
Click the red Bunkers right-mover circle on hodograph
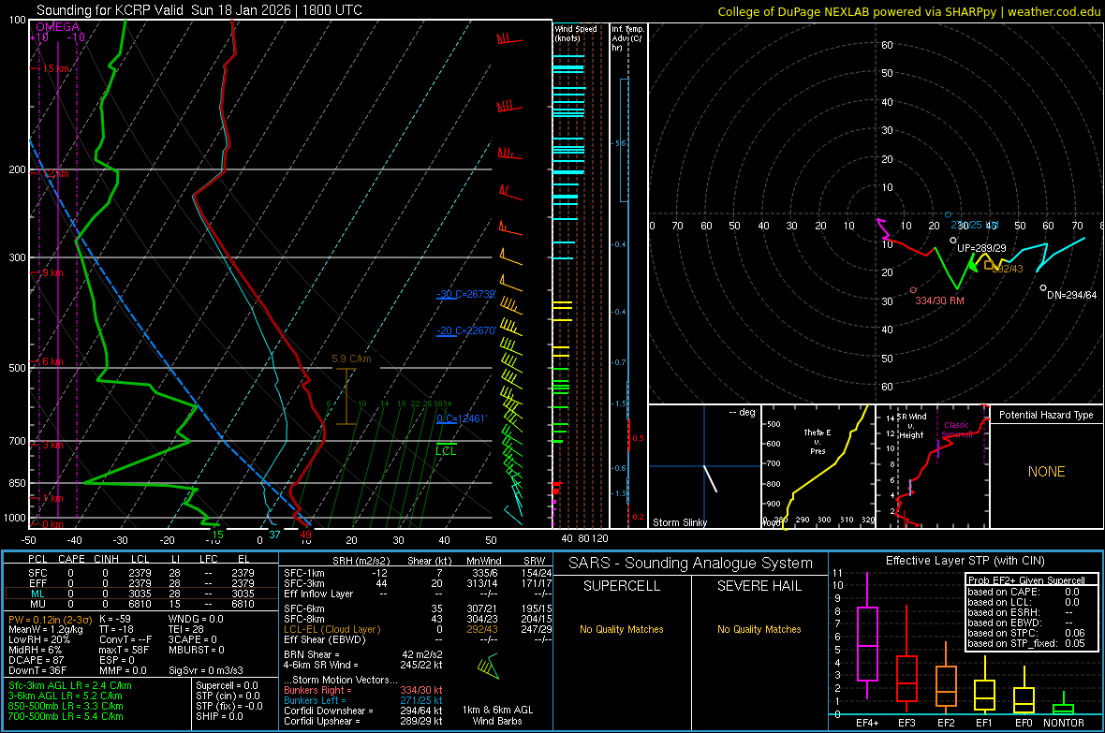(x=913, y=290)
